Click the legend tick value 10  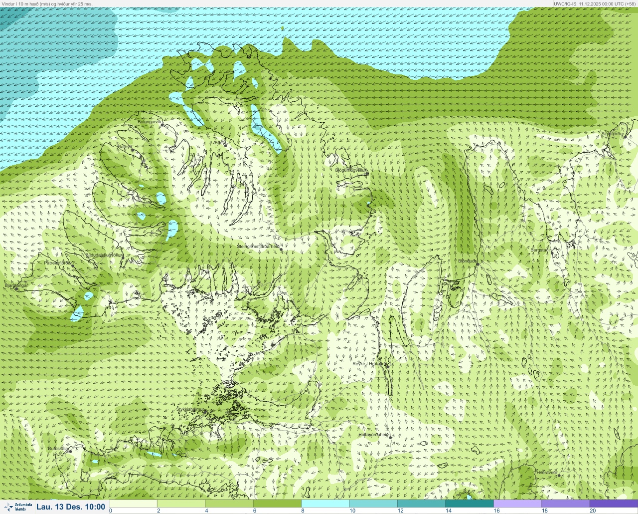pyautogui.click(x=352, y=511)
